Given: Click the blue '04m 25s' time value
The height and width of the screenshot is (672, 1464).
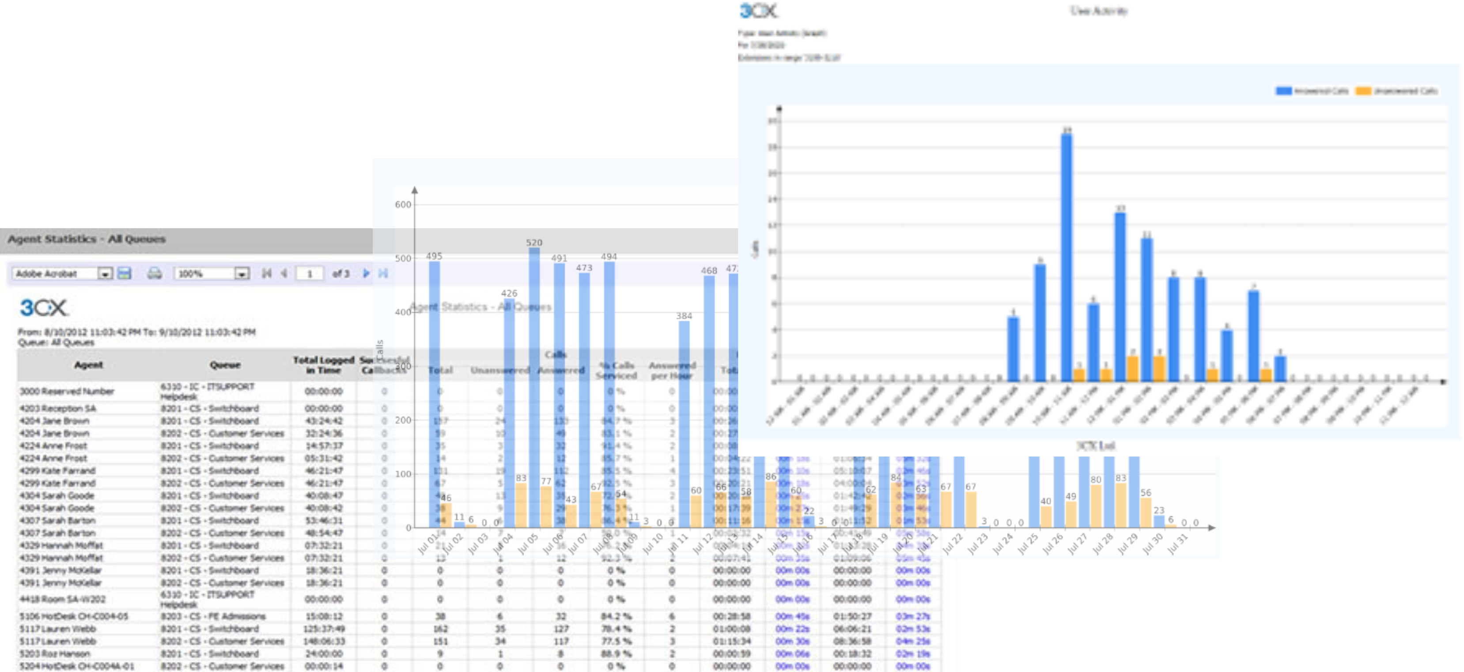Looking at the screenshot, I should coord(913,642).
